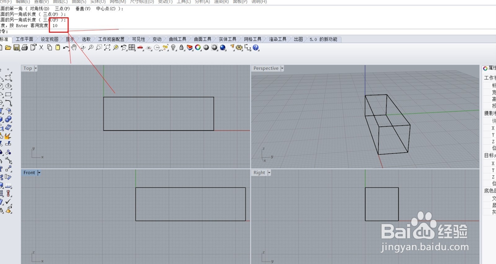Switch to the 设定视图 toolbar tab
Screen dimensions: 496x264
[x=49, y=39]
